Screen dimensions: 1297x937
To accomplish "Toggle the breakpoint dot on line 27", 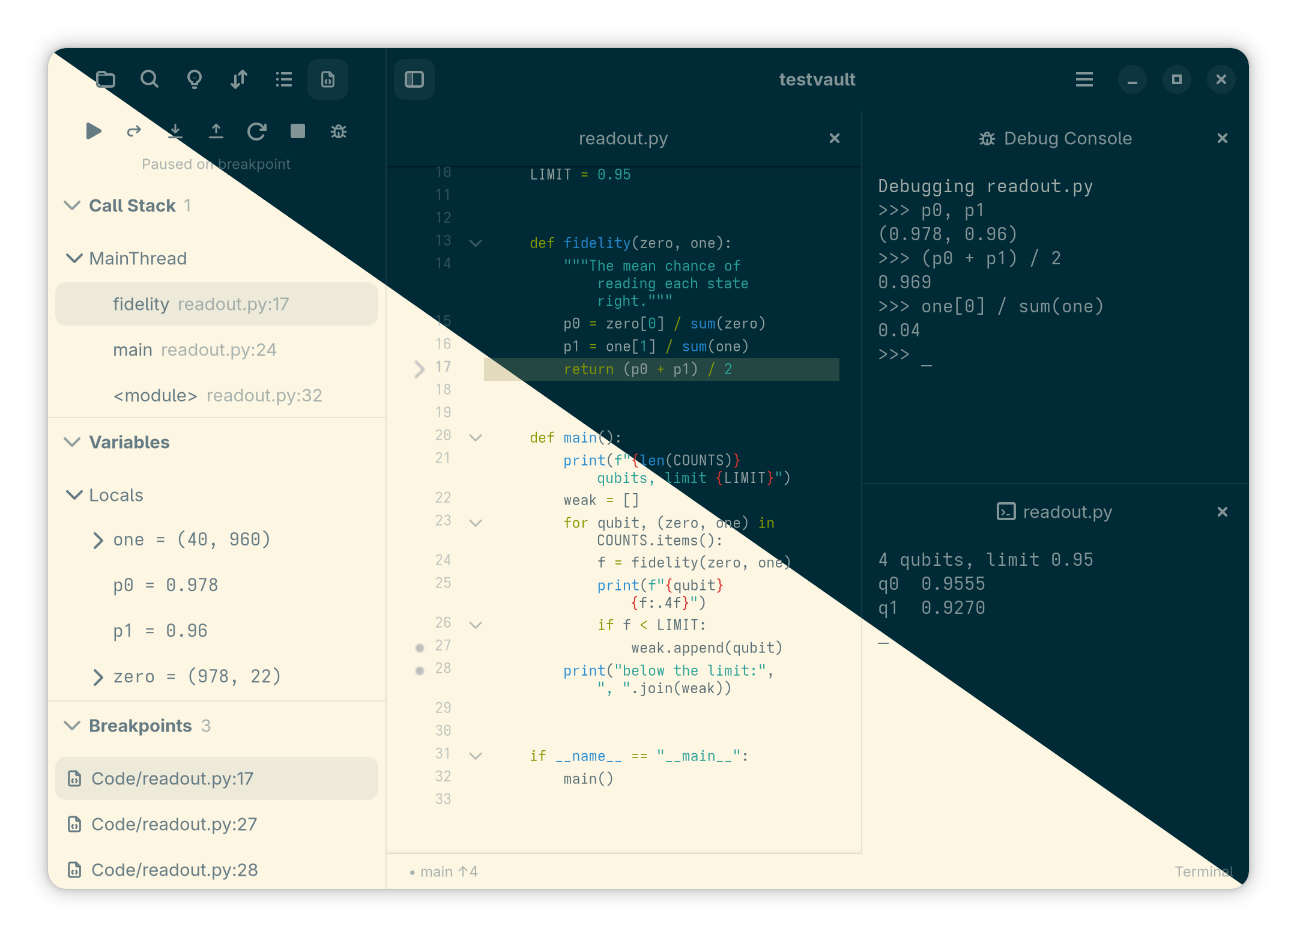I will [420, 647].
